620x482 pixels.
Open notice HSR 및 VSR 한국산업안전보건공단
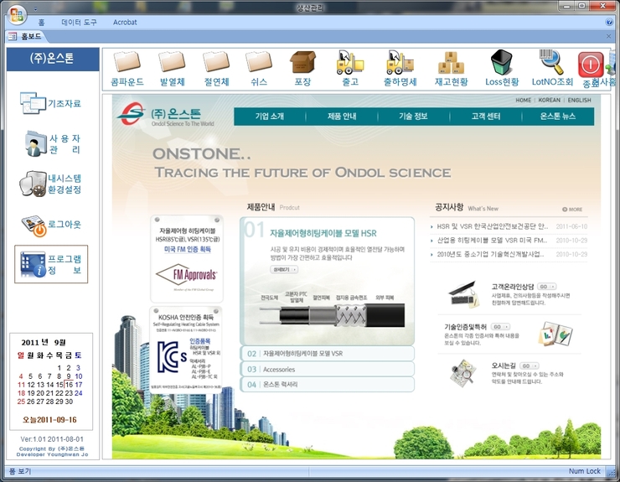[493, 226]
